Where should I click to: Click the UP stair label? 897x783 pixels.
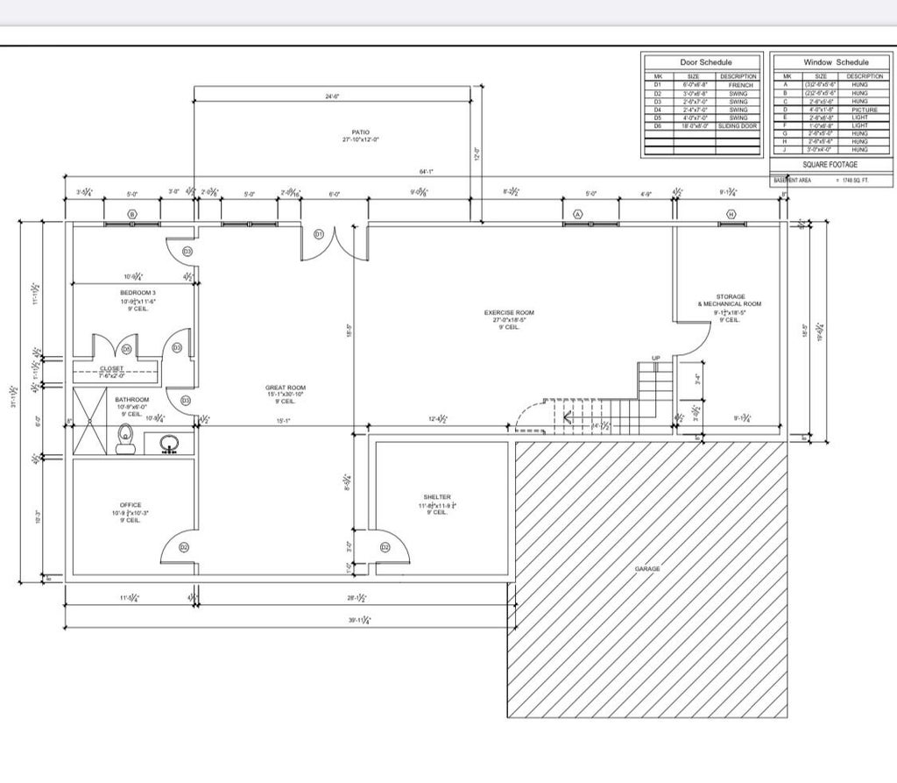point(655,358)
